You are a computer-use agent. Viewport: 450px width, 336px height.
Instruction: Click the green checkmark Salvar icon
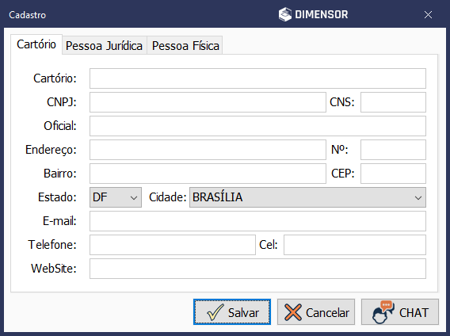pos(215,312)
